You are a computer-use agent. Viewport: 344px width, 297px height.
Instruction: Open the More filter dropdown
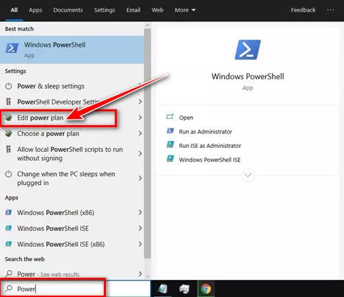pyautogui.click(x=185, y=10)
